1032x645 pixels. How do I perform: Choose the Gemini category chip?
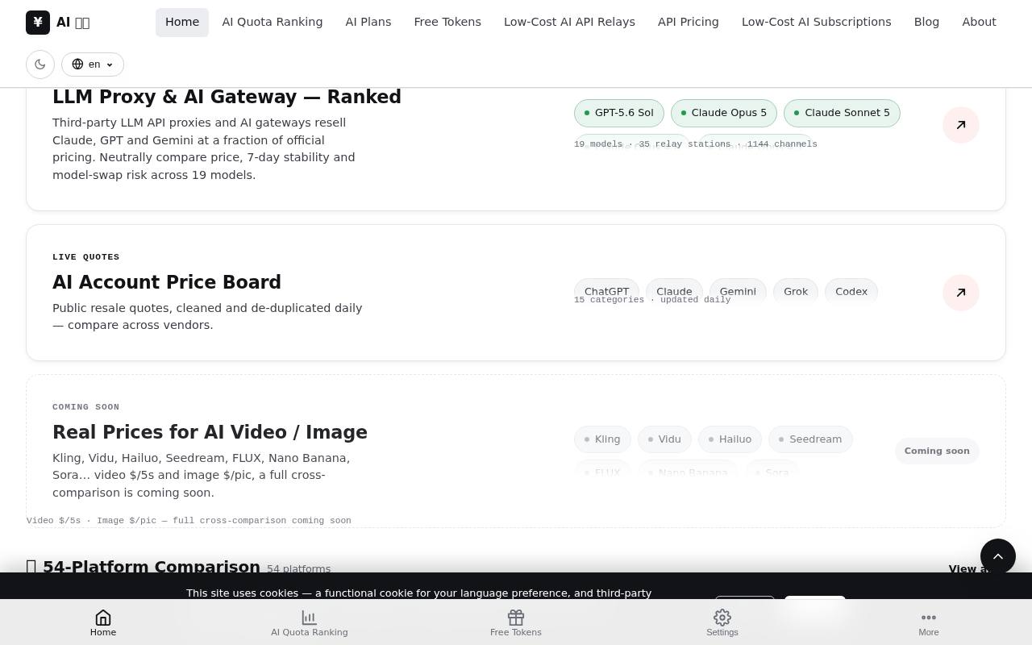(738, 291)
